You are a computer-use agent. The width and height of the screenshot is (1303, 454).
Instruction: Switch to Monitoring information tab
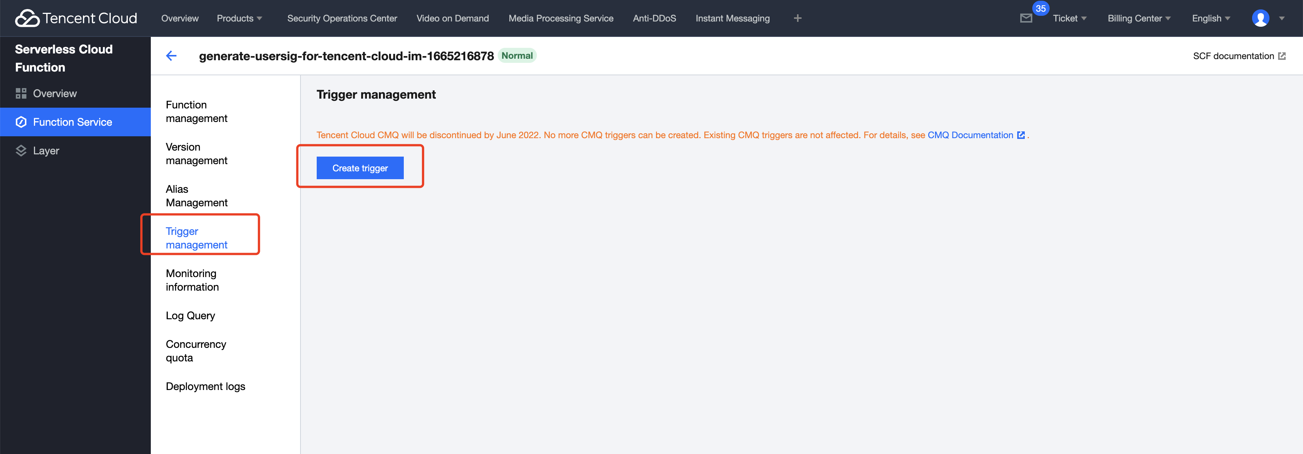192,280
